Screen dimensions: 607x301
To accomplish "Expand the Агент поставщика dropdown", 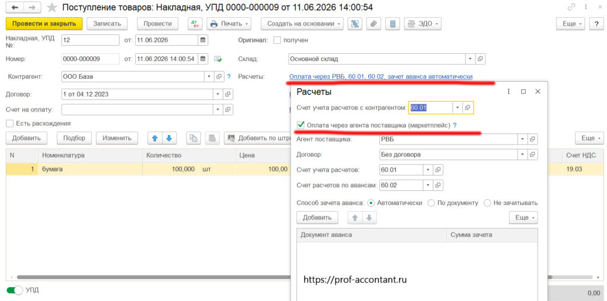I will [523, 139].
